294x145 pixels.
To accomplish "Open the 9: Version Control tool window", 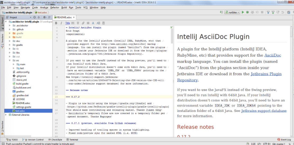I will (x=33, y=139).
